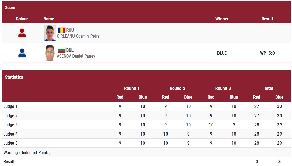Click the Warning (Deducted Points) row
The image size is (292, 166).
pyautogui.click(x=147, y=153)
